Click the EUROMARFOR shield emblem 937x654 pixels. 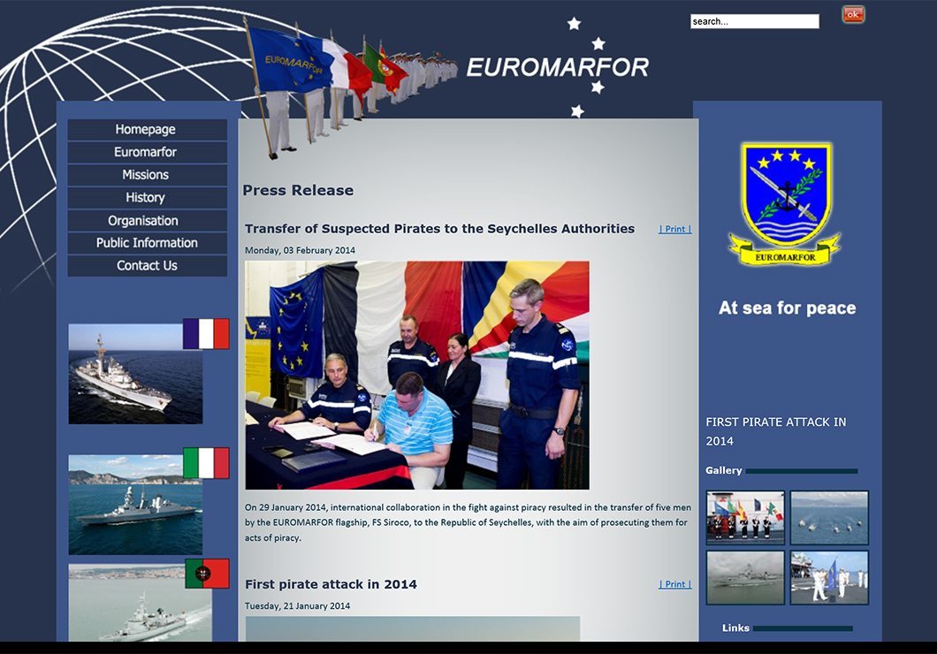click(785, 203)
